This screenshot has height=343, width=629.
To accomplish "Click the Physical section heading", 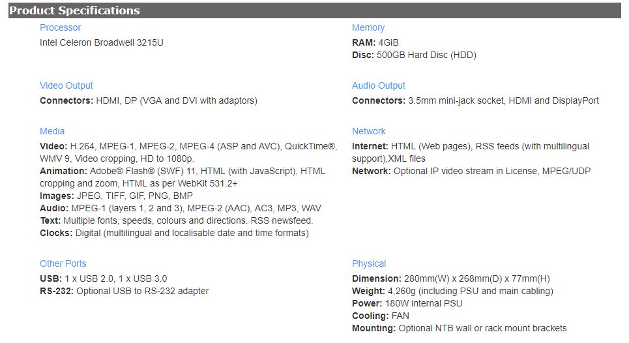I will click(x=369, y=264).
